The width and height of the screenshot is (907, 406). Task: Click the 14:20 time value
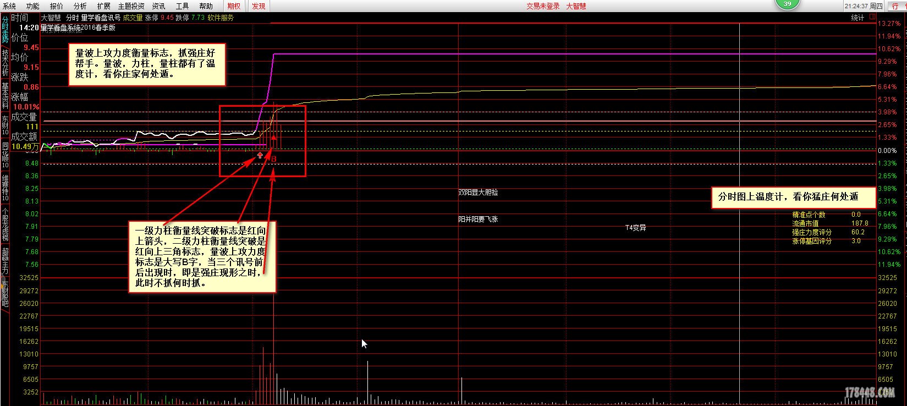coord(29,28)
